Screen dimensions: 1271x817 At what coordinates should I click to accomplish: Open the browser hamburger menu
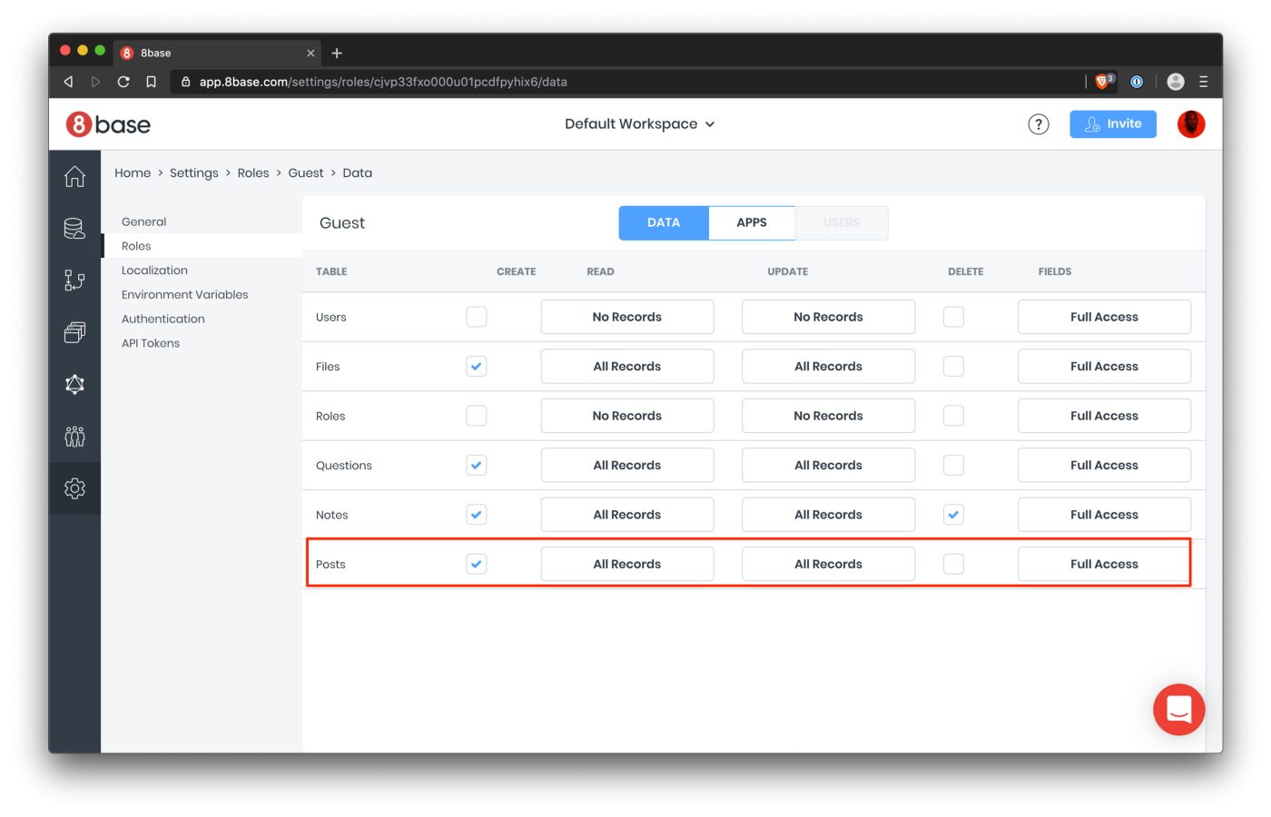pyautogui.click(x=1204, y=82)
